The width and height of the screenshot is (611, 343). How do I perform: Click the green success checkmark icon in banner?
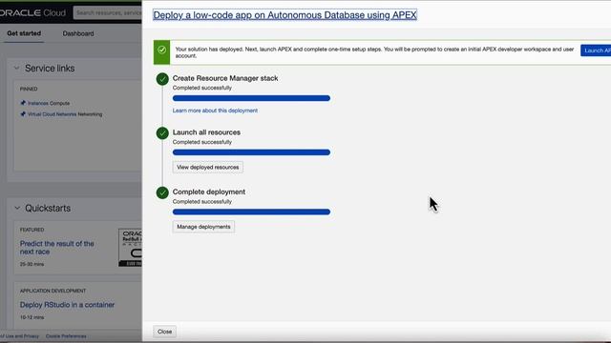point(161,50)
